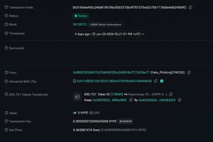
Task: Open Token ID 178549
Action: tap(117, 94)
